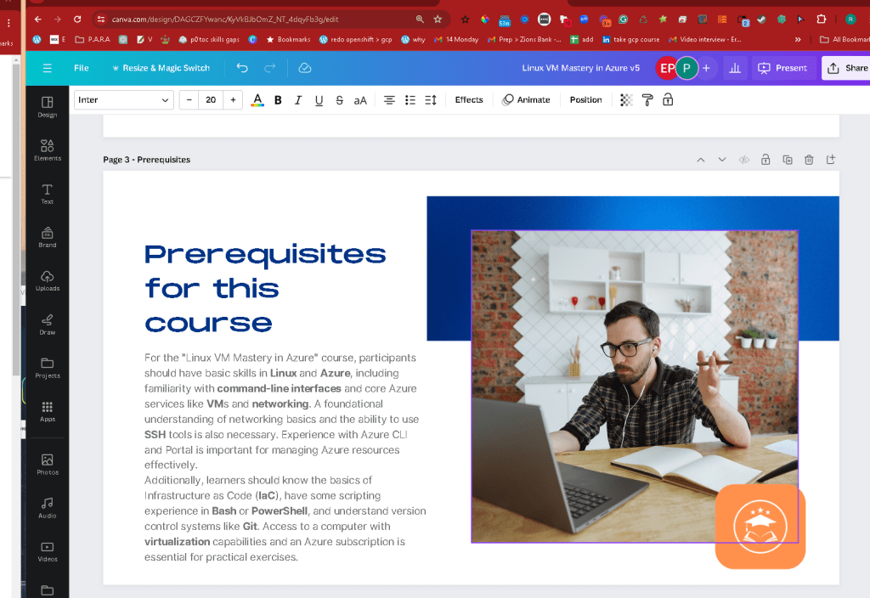The height and width of the screenshot is (598, 870).
Task: Click the Page 3 - Prerequisites title
Action: click(x=146, y=160)
